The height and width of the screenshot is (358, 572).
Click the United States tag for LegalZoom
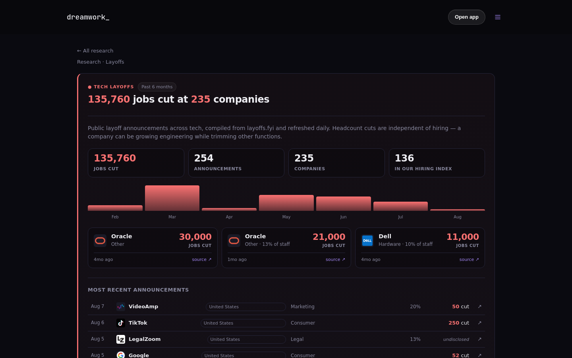(x=247, y=339)
